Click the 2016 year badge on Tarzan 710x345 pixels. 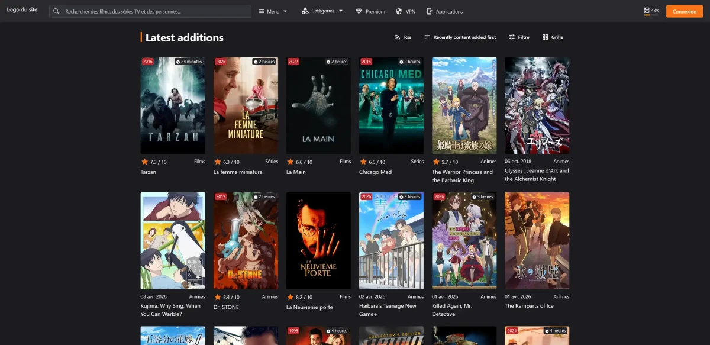[147, 62]
